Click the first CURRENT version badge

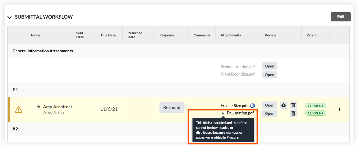315,106
